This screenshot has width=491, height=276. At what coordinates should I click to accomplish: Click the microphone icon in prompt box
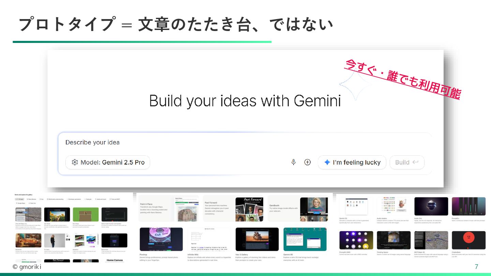pos(293,162)
